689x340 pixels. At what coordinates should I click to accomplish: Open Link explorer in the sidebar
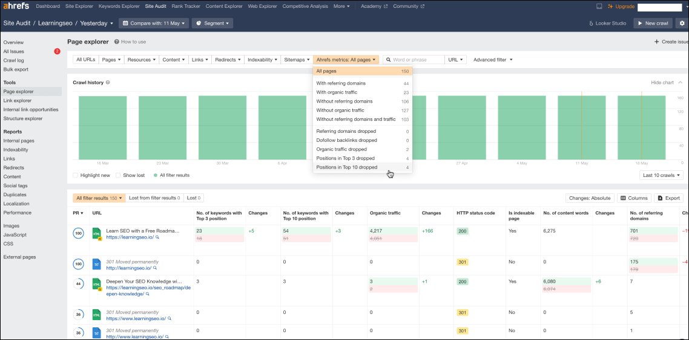(x=18, y=100)
